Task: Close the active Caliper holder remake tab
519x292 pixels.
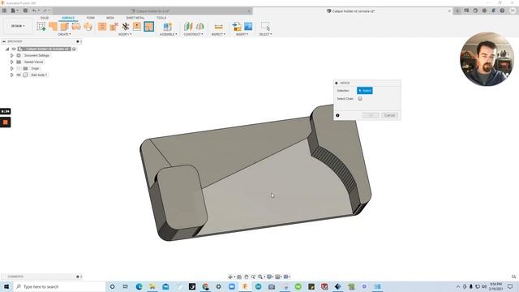Action: 449,11
